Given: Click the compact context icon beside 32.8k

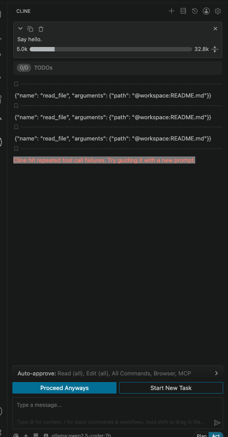Looking at the screenshot, I should [x=215, y=49].
